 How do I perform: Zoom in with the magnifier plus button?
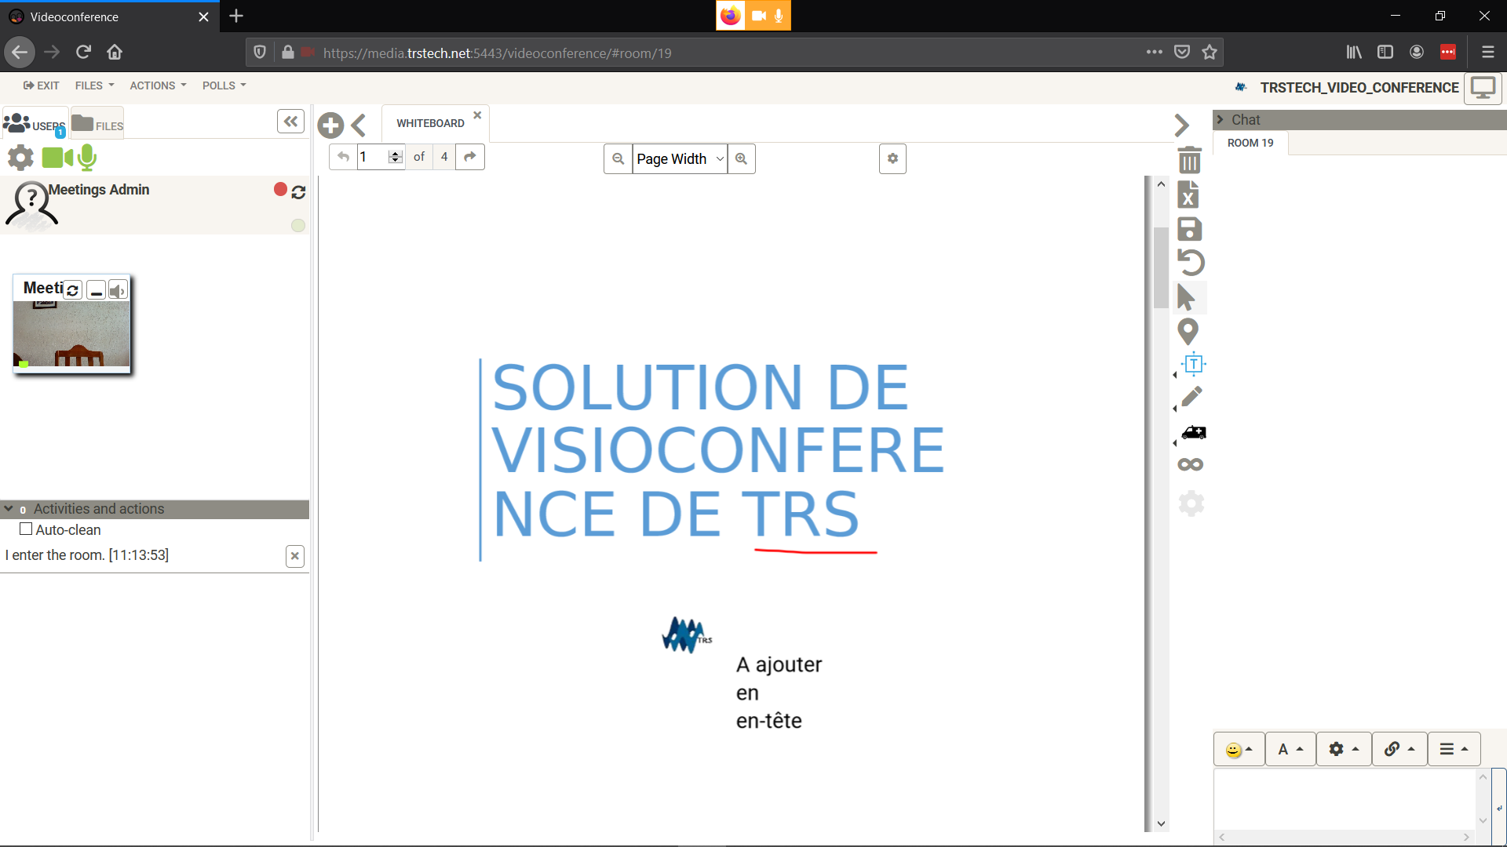(741, 159)
